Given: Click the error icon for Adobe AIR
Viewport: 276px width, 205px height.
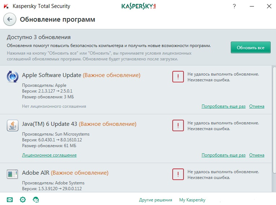Looking at the screenshot, I should coord(178,174).
